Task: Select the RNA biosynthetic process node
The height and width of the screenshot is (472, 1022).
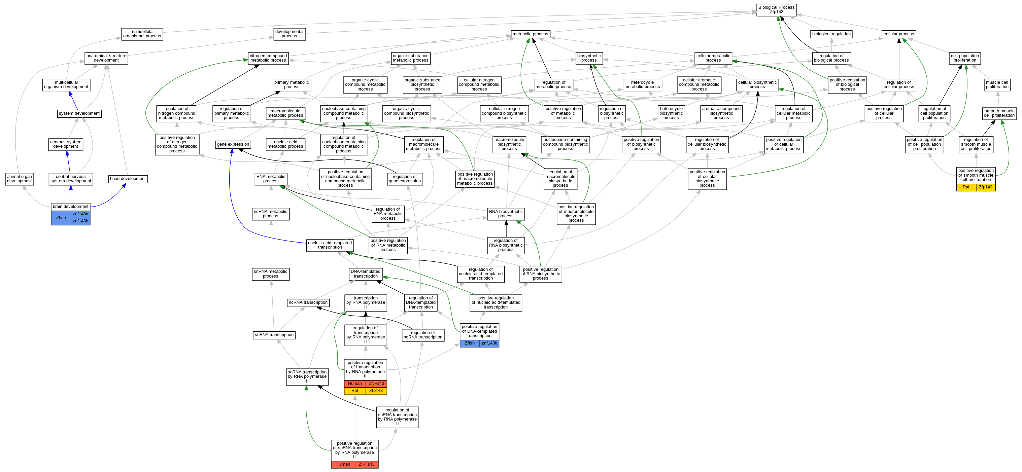Action: click(x=506, y=214)
